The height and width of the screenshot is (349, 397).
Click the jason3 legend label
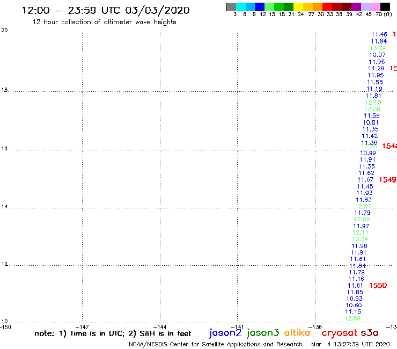click(x=263, y=333)
